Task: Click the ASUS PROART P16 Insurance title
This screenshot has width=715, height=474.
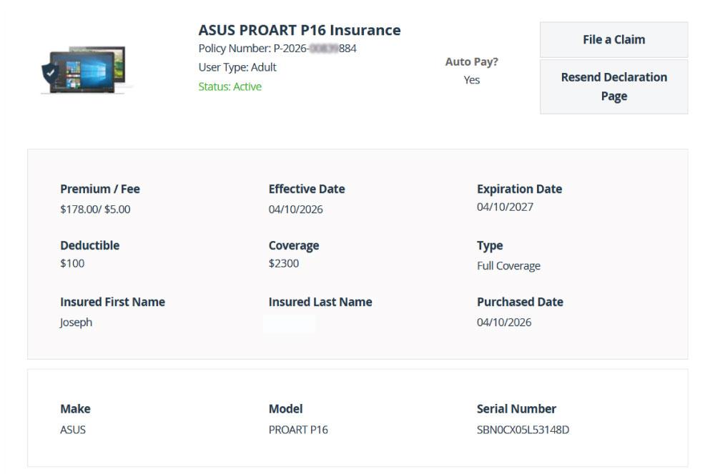Action: (x=299, y=30)
